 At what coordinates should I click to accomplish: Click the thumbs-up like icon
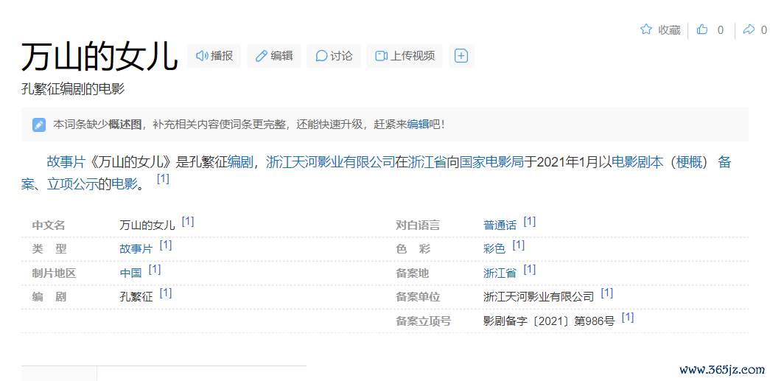click(x=702, y=29)
